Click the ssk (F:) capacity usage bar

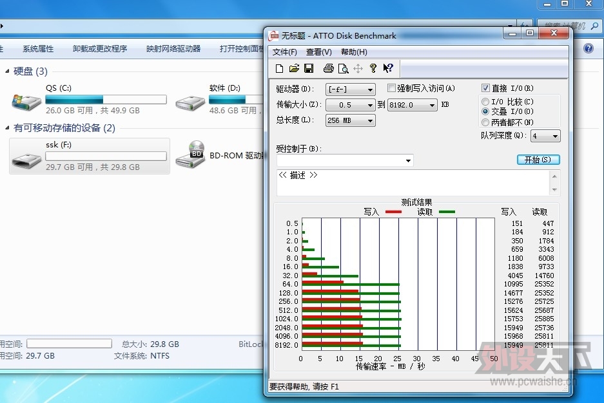[x=106, y=156]
